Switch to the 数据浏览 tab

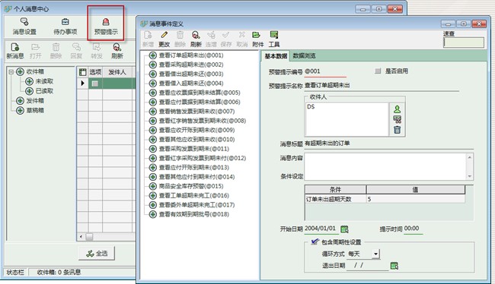click(304, 55)
